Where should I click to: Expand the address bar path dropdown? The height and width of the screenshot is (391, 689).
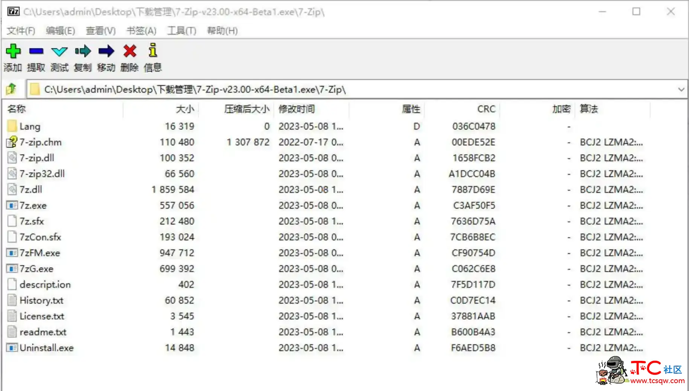(681, 90)
